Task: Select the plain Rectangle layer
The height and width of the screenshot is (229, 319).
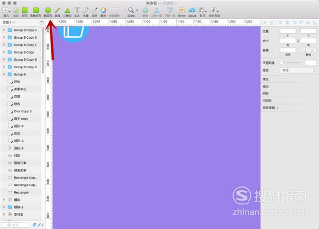Action: pyautogui.click(x=21, y=192)
